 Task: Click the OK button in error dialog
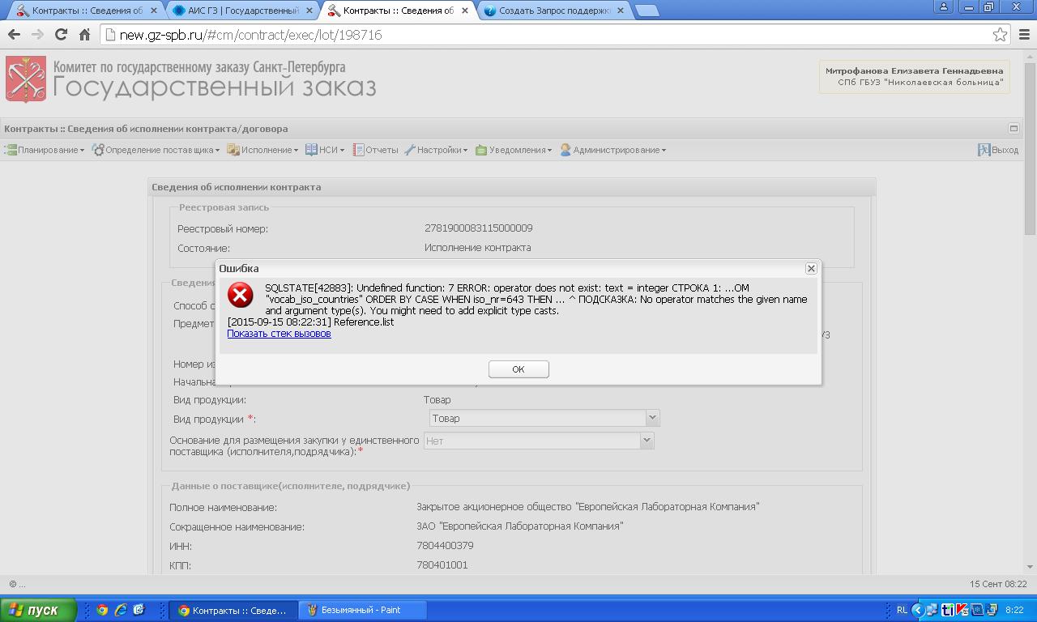pos(518,369)
